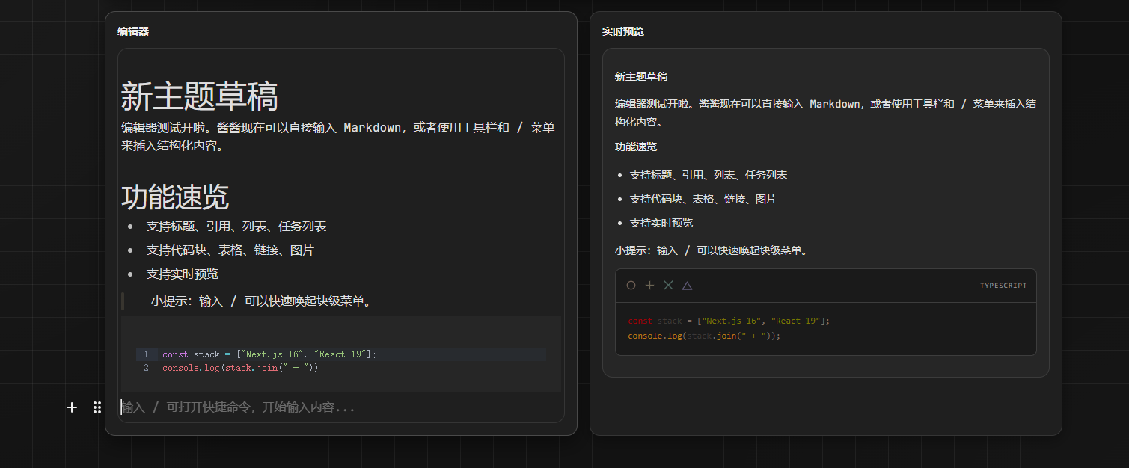This screenshot has height=468, width=1129.
Task: Click code line 1 in the editor
Action: tap(269, 354)
